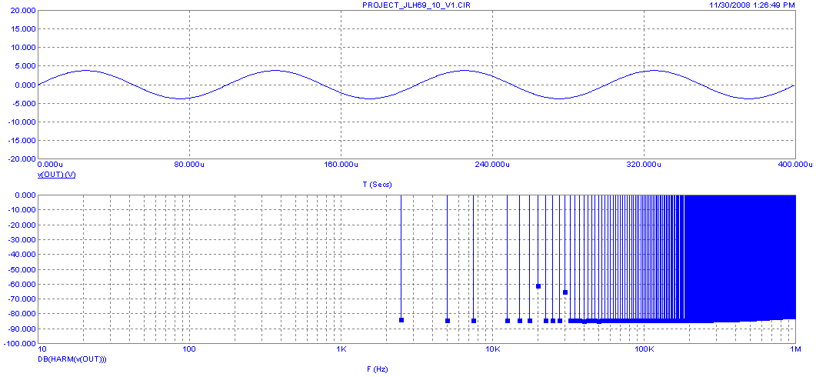Select the 100 frequency tick label
The width and height of the screenshot is (816, 377).
[x=189, y=349]
